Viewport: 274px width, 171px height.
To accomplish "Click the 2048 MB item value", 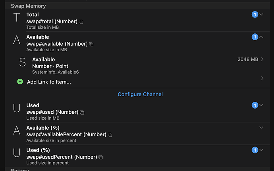I will coord(247,59).
